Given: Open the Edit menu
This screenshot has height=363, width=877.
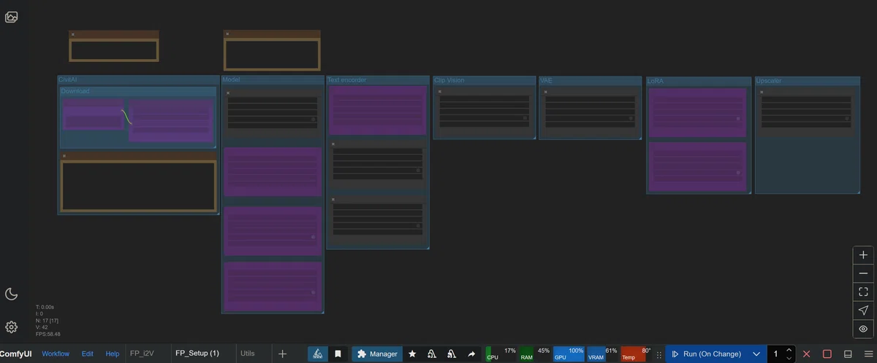Looking at the screenshot, I should coord(88,354).
